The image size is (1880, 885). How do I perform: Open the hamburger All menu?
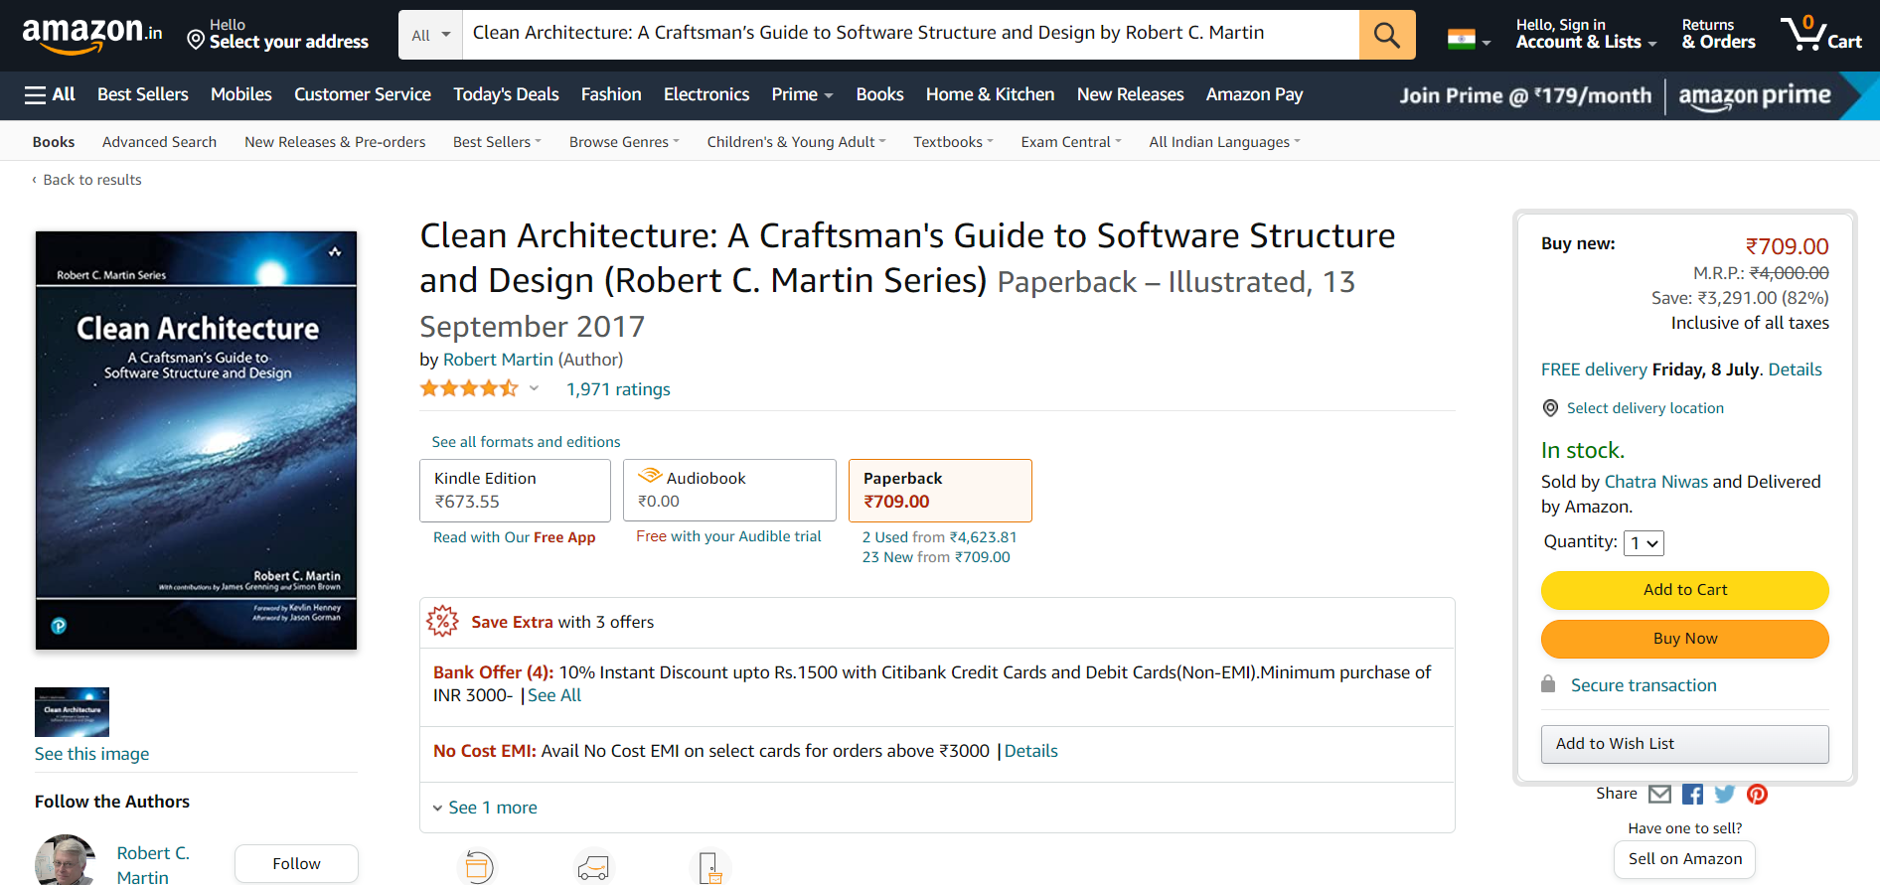(x=50, y=94)
